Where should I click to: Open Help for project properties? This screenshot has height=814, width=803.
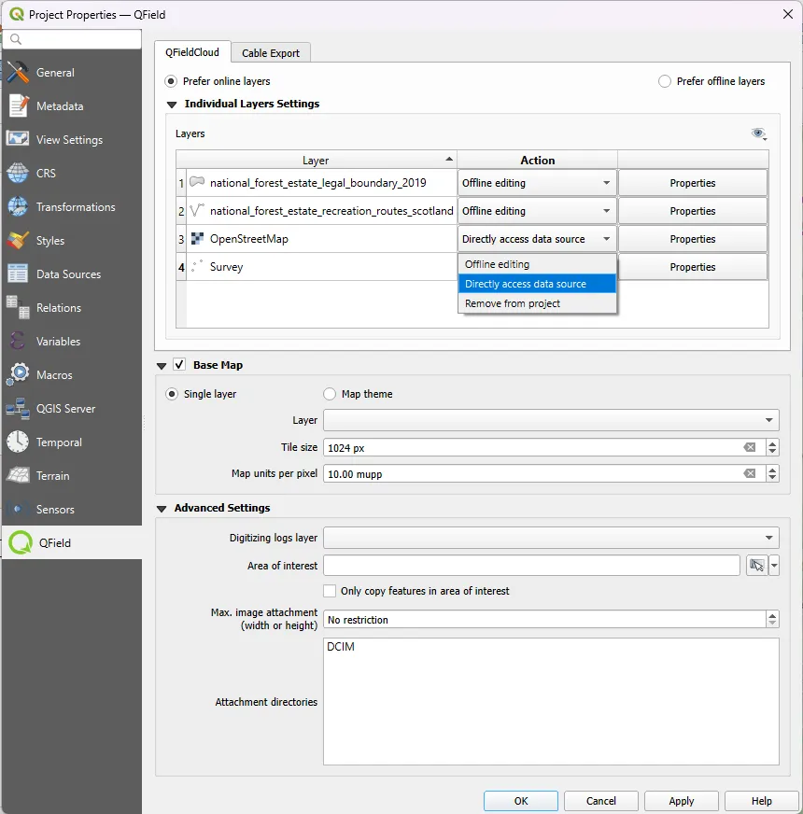coord(761,801)
